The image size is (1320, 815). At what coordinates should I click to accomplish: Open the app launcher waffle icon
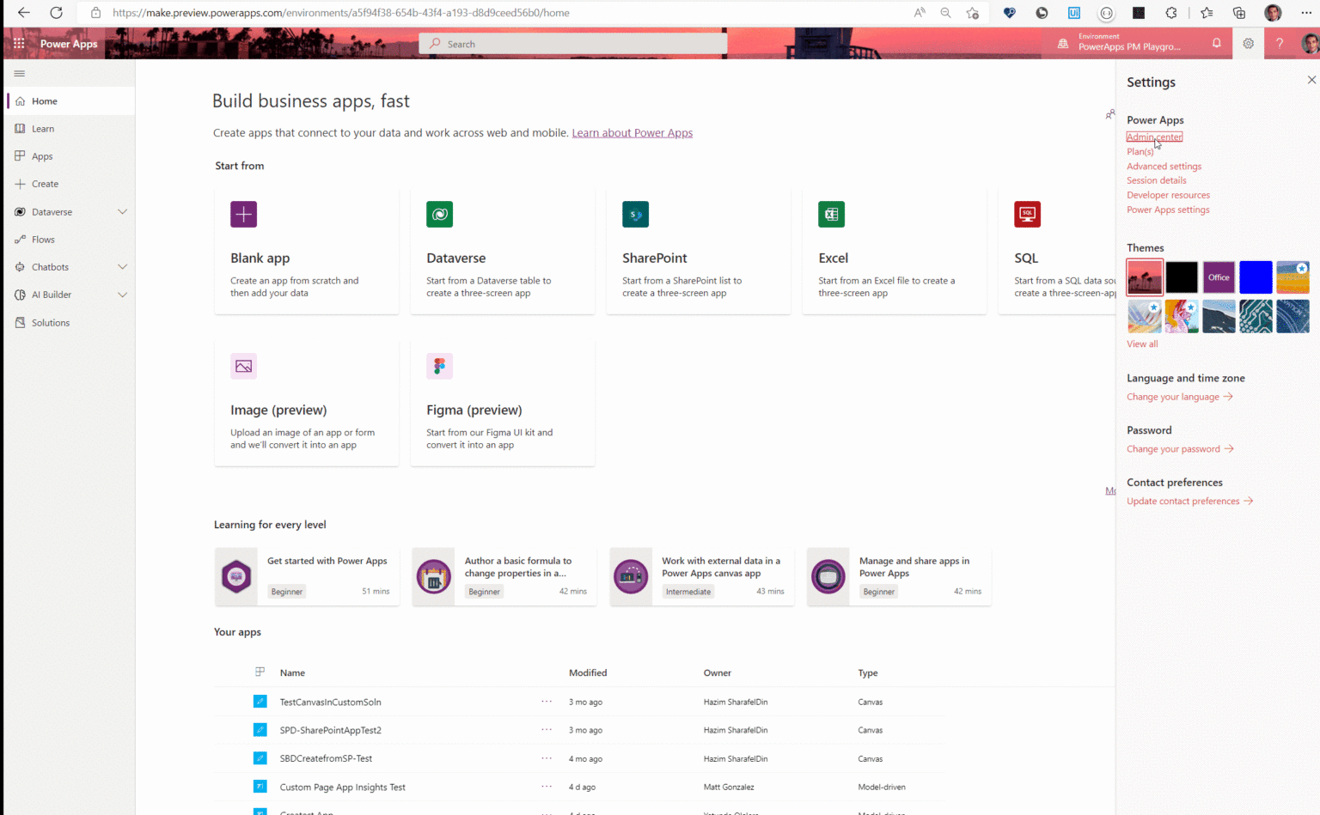tap(19, 43)
